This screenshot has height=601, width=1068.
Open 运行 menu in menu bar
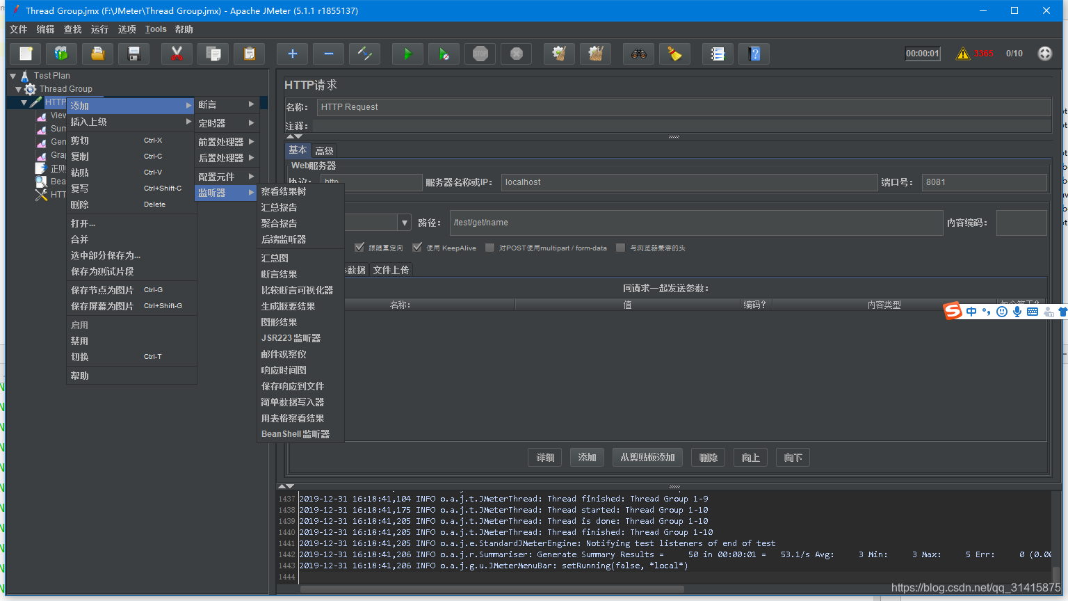pyautogui.click(x=99, y=29)
